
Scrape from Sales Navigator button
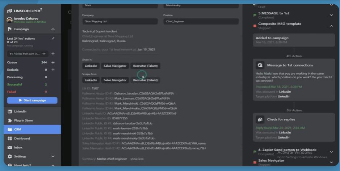[x=115, y=80]
